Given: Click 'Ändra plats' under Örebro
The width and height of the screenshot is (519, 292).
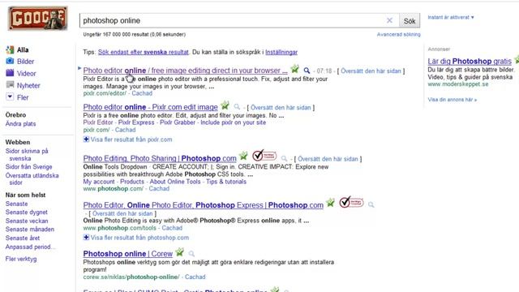Looking at the screenshot, I should tap(20, 124).
